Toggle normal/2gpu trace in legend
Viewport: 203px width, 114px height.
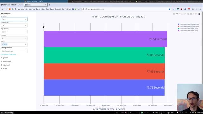(188, 26)
